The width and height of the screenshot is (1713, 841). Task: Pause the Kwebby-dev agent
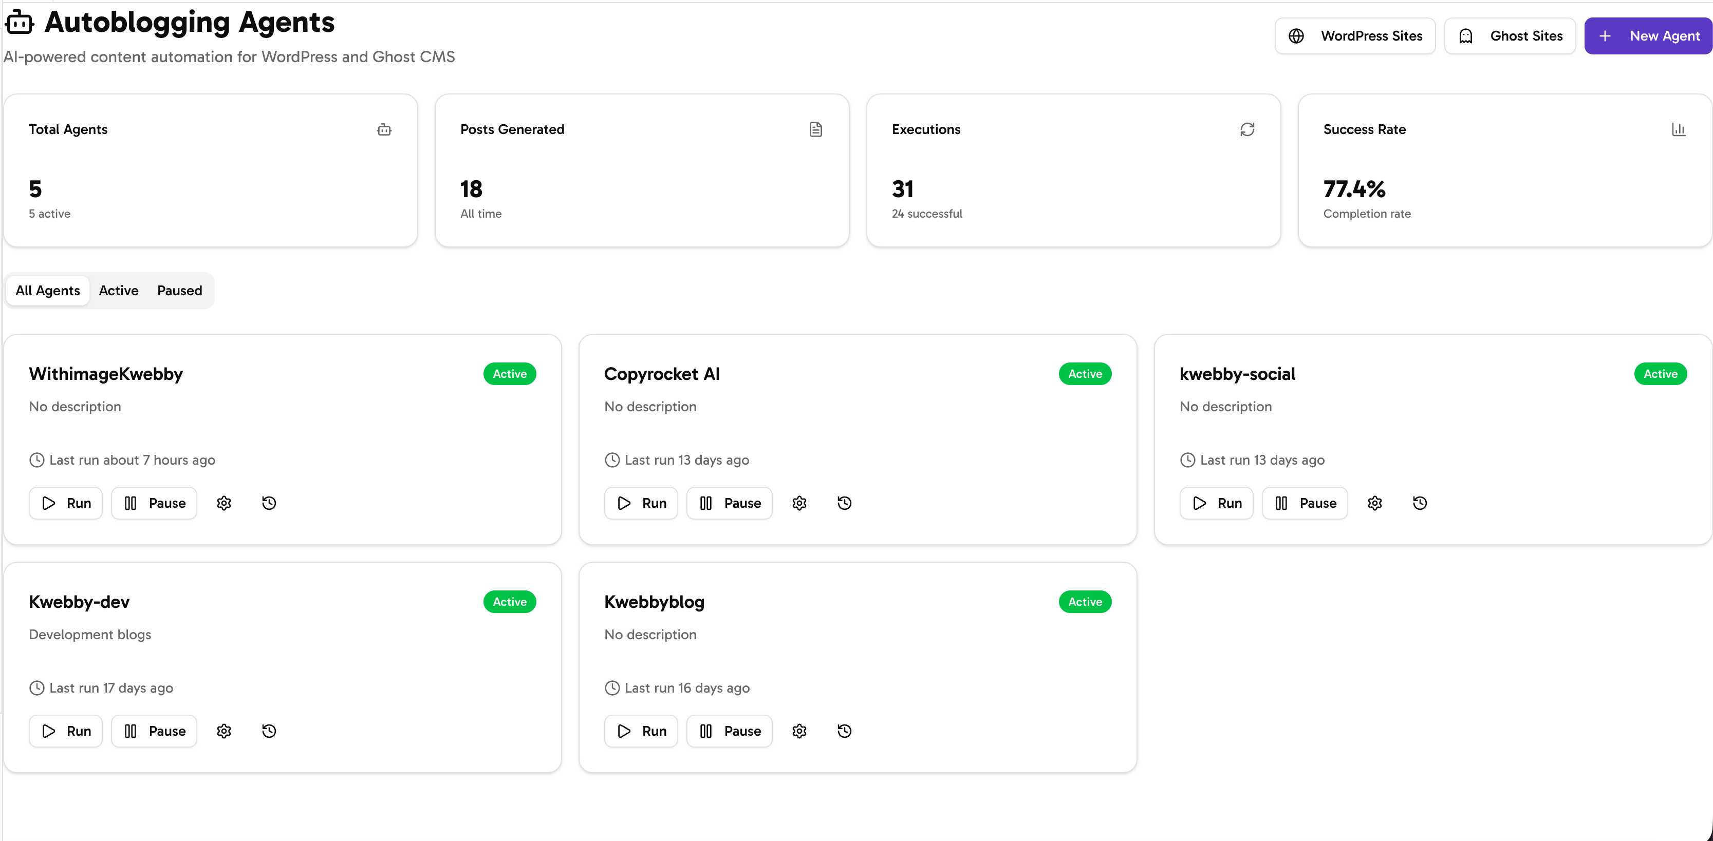pyautogui.click(x=154, y=731)
